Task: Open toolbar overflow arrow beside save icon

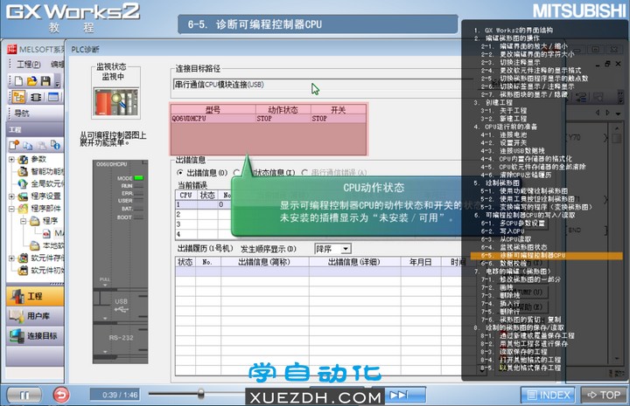Action: point(58,82)
